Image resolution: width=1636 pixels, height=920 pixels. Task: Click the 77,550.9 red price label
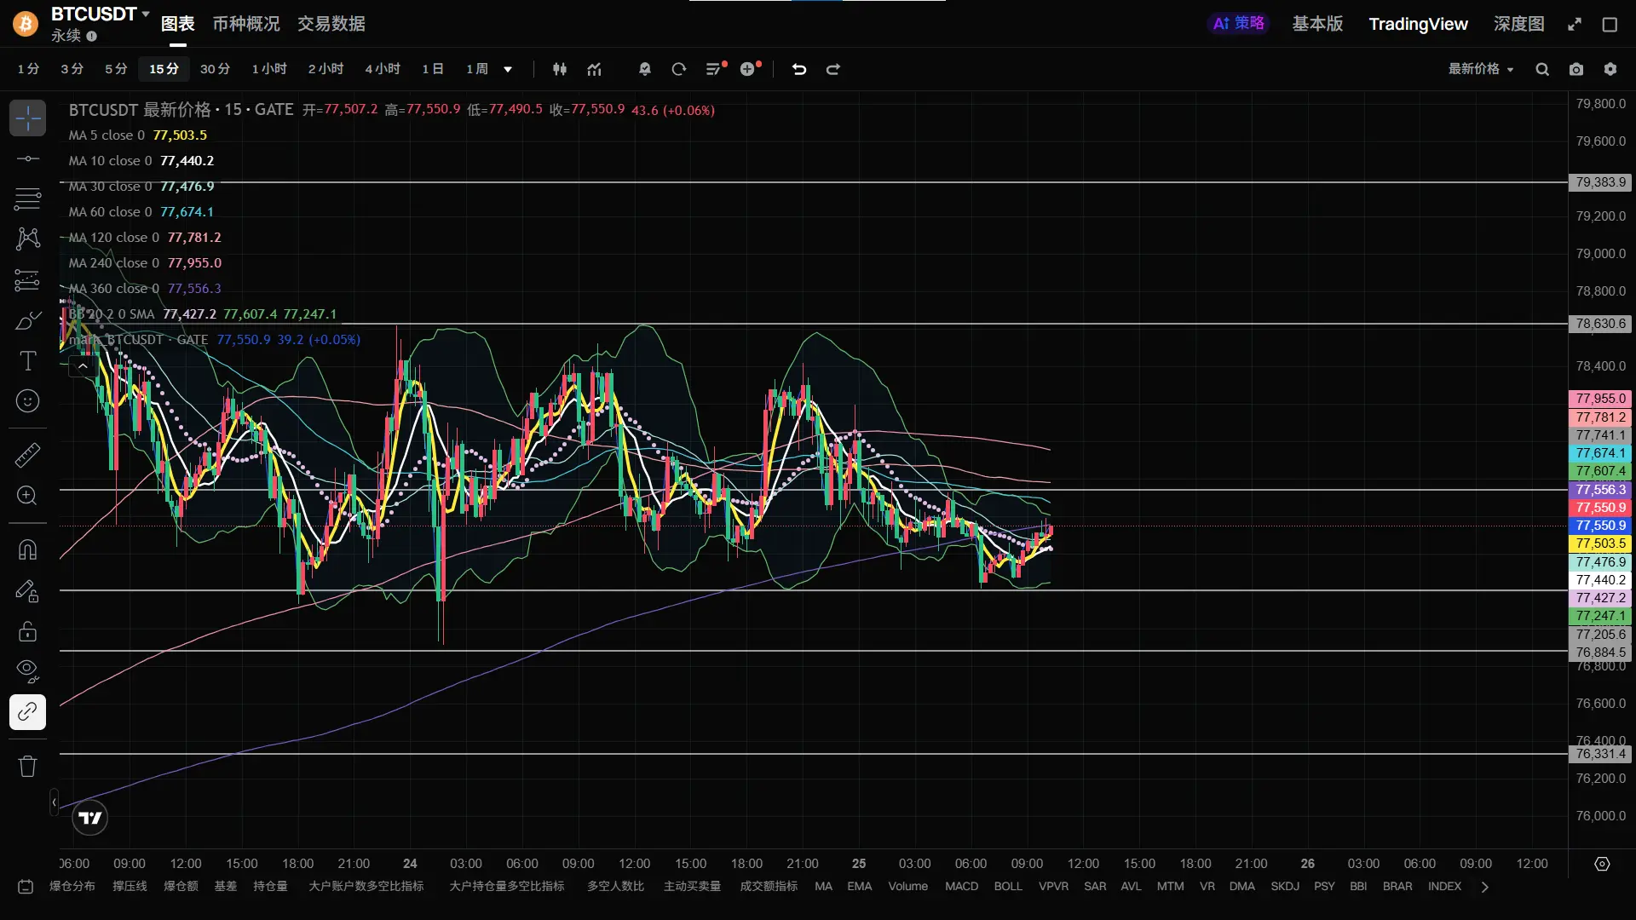pyautogui.click(x=1600, y=508)
